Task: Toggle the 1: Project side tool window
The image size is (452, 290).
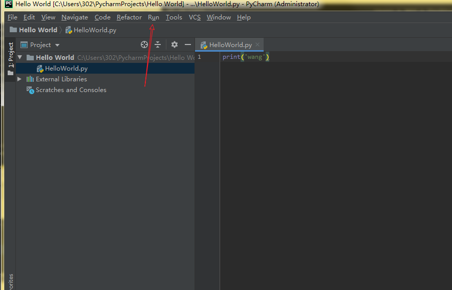Action: (10, 59)
